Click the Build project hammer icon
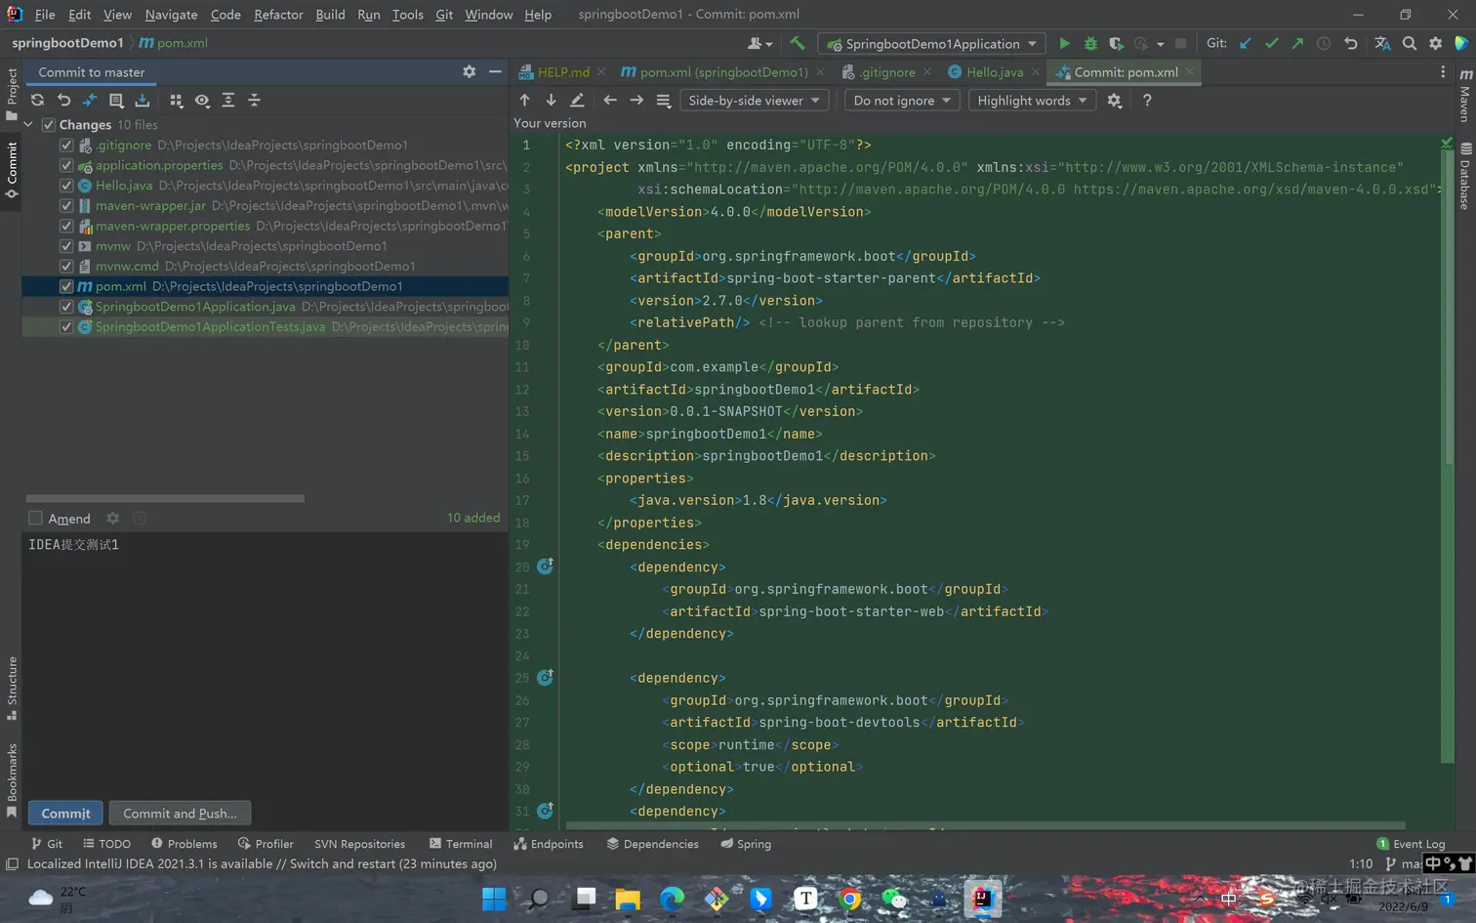 [798, 44]
